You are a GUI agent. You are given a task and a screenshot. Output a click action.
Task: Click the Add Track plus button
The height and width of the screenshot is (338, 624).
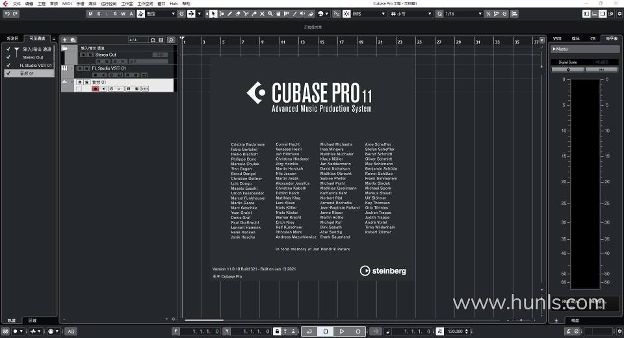65,40
